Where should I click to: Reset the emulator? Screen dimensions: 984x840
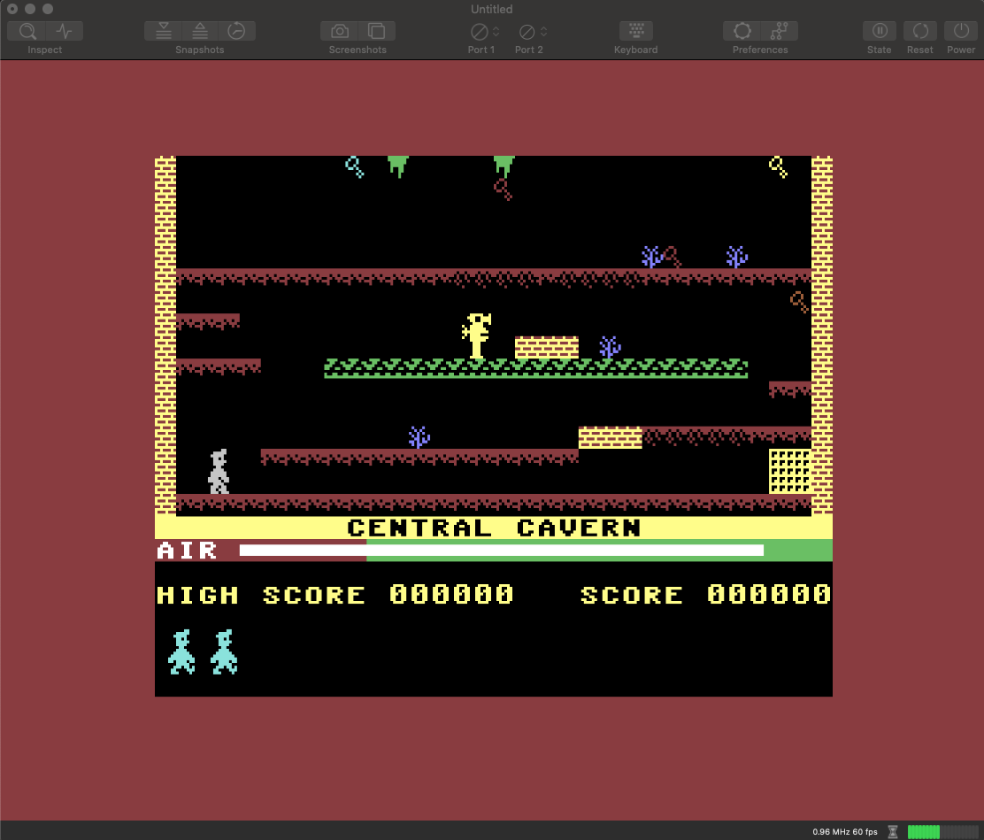click(x=919, y=31)
